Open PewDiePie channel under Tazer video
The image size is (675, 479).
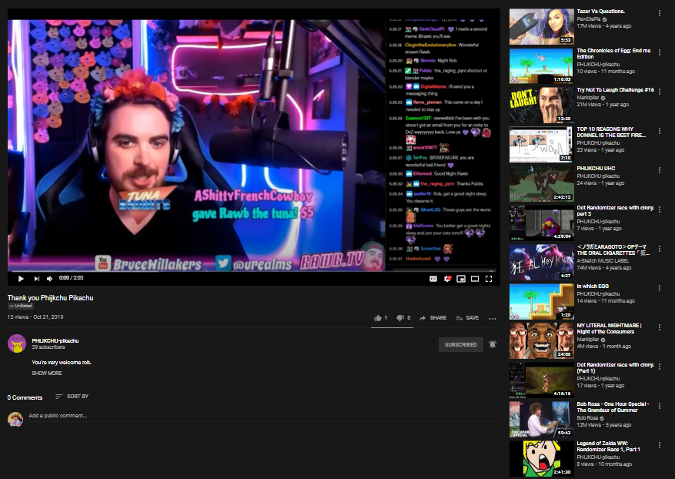point(589,19)
